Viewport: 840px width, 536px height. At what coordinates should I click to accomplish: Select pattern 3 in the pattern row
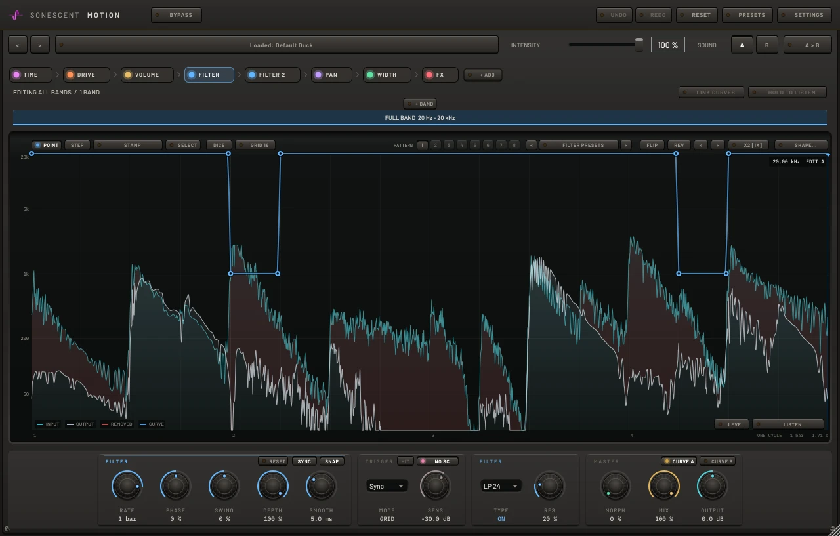click(448, 145)
